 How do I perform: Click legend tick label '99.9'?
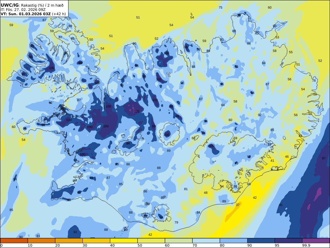(x=306, y=245)
